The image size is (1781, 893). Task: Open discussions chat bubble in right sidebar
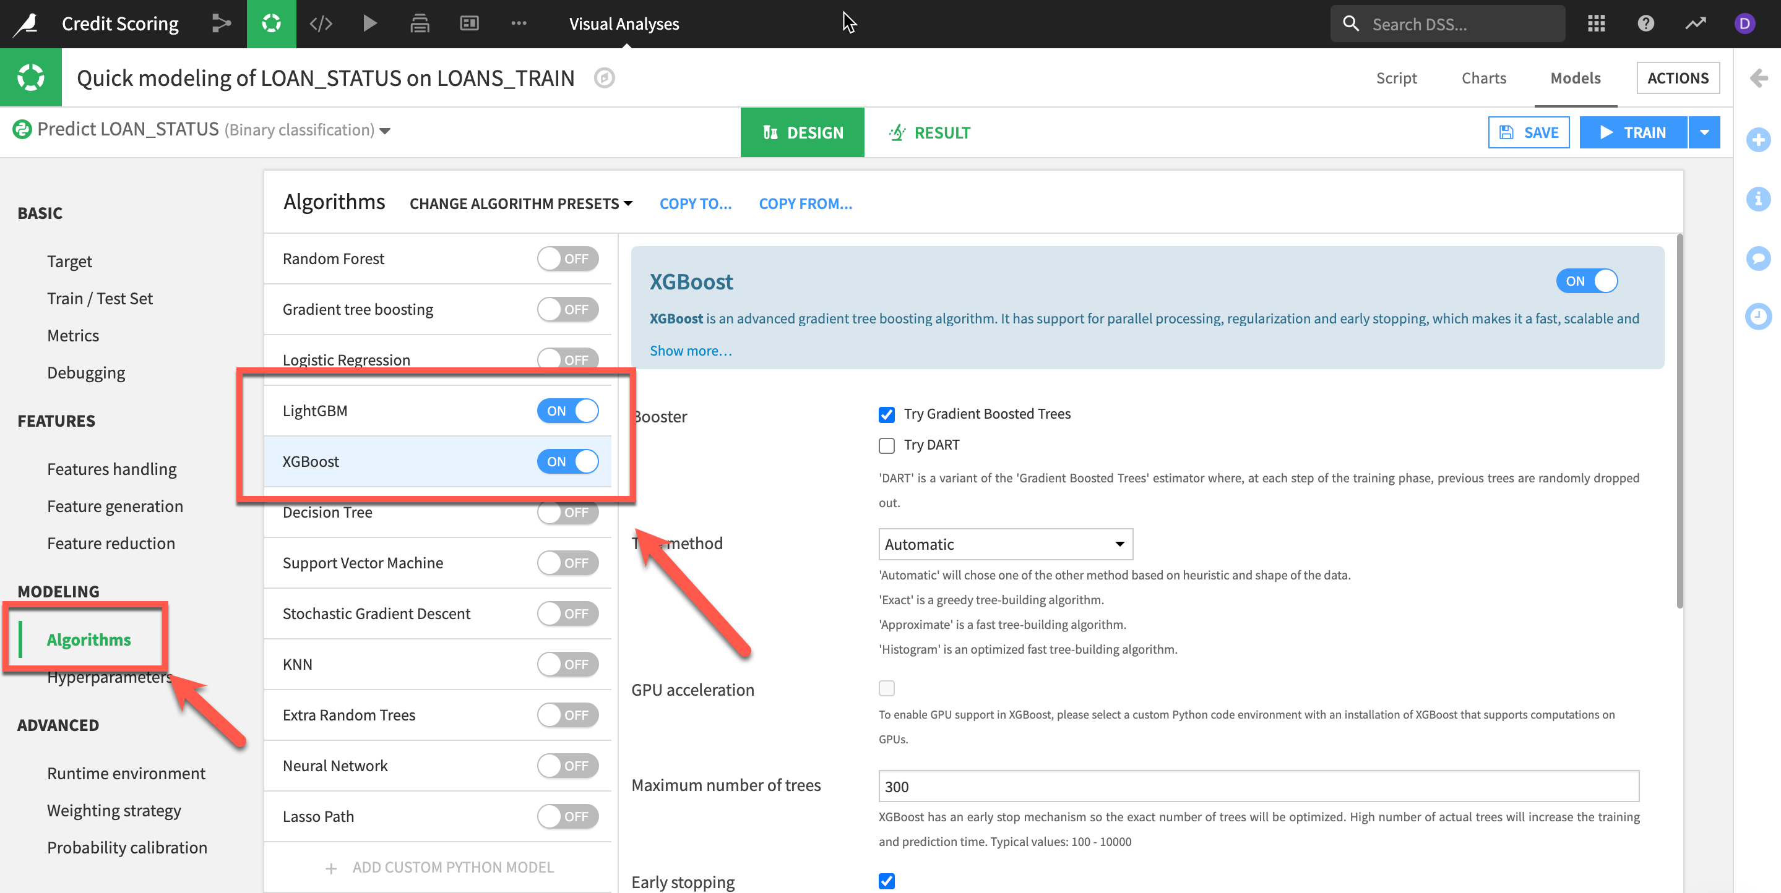coord(1757,258)
